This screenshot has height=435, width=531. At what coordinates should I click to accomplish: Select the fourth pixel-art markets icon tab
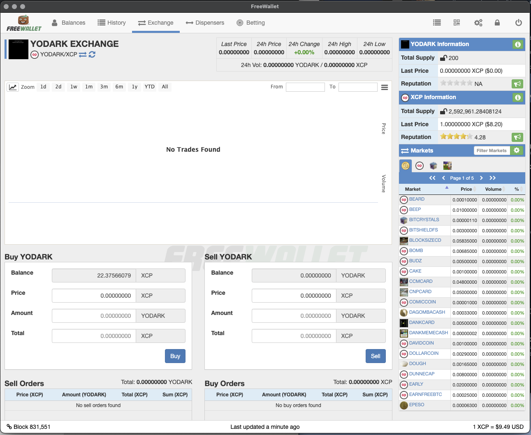(x=448, y=166)
